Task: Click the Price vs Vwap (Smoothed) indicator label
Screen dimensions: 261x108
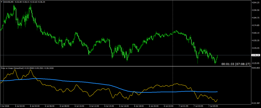Action: tap(12, 68)
